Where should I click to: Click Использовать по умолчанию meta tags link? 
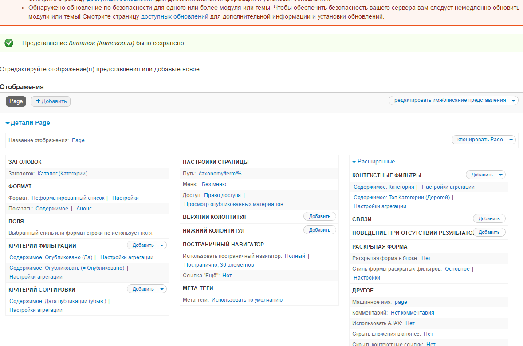[247, 300]
